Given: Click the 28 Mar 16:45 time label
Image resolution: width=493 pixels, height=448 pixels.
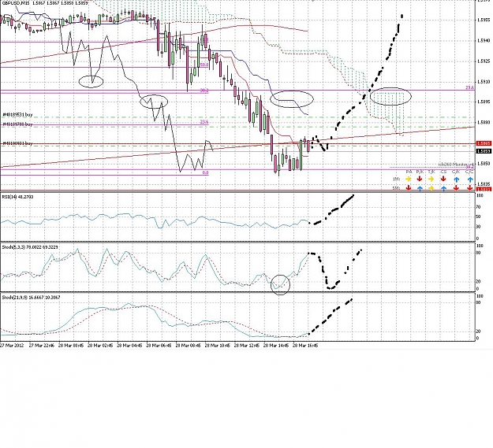Looking at the screenshot, I should coord(305,346).
